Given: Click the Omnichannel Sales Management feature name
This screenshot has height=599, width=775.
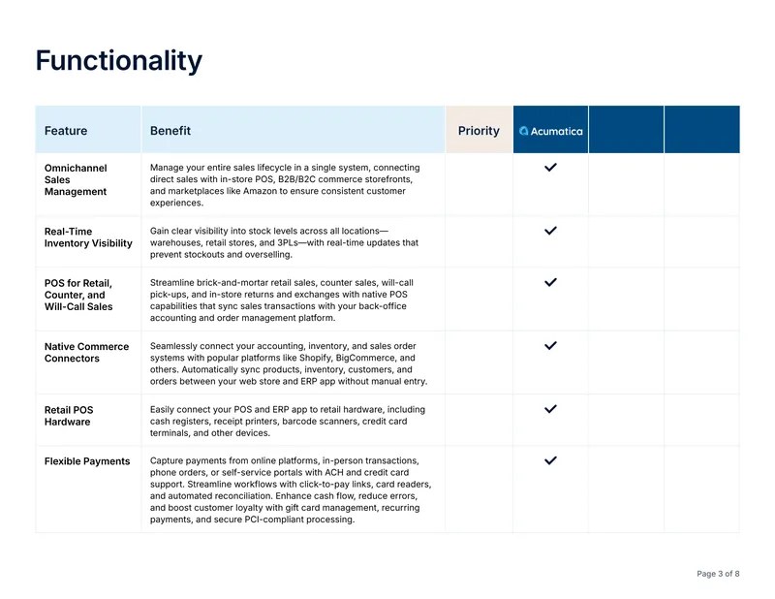Looking at the screenshot, I should click(x=76, y=179).
